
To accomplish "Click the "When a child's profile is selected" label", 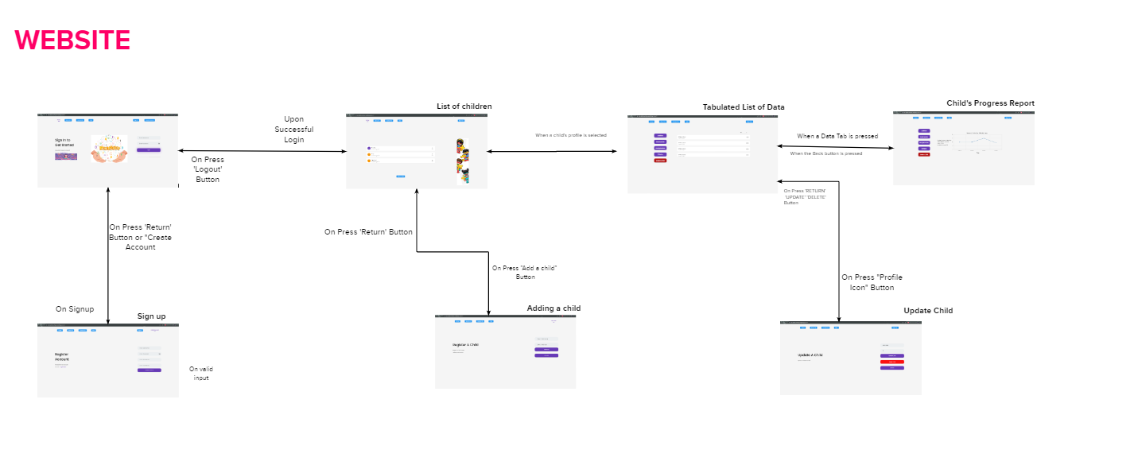I will point(571,136).
